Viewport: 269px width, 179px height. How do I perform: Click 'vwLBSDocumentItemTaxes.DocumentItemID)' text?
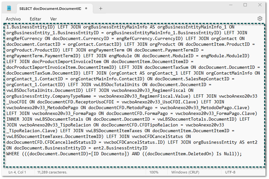(55, 137)
